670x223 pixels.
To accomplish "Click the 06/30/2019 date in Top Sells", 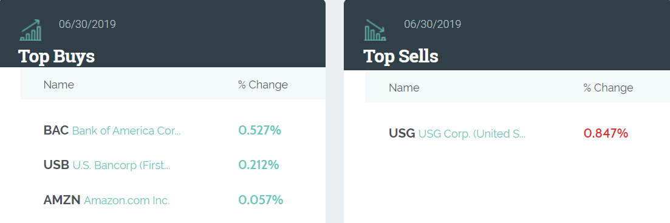I will pyautogui.click(x=433, y=24).
